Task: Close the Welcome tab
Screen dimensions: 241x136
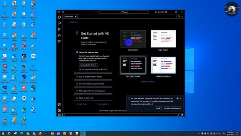Action: (x=75, y=17)
